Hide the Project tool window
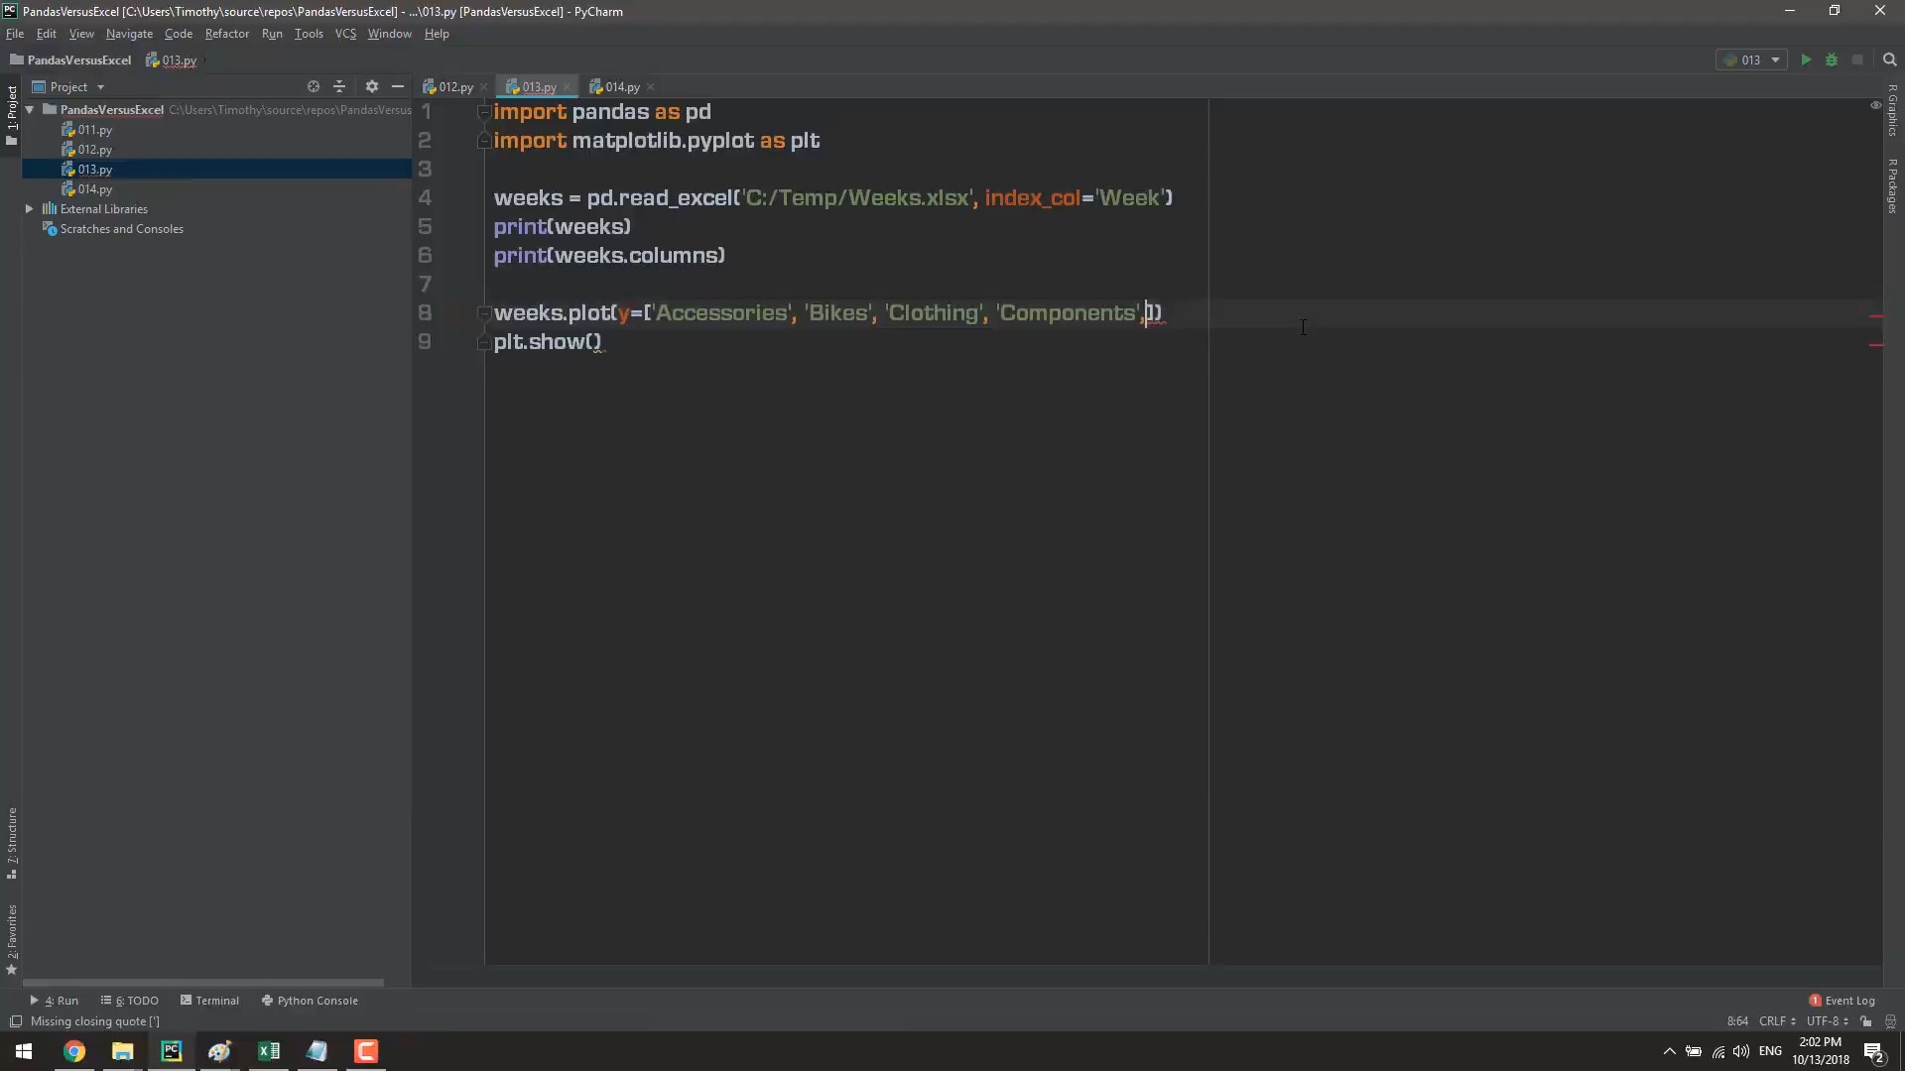The image size is (1905, 1071). click(398, 86)
